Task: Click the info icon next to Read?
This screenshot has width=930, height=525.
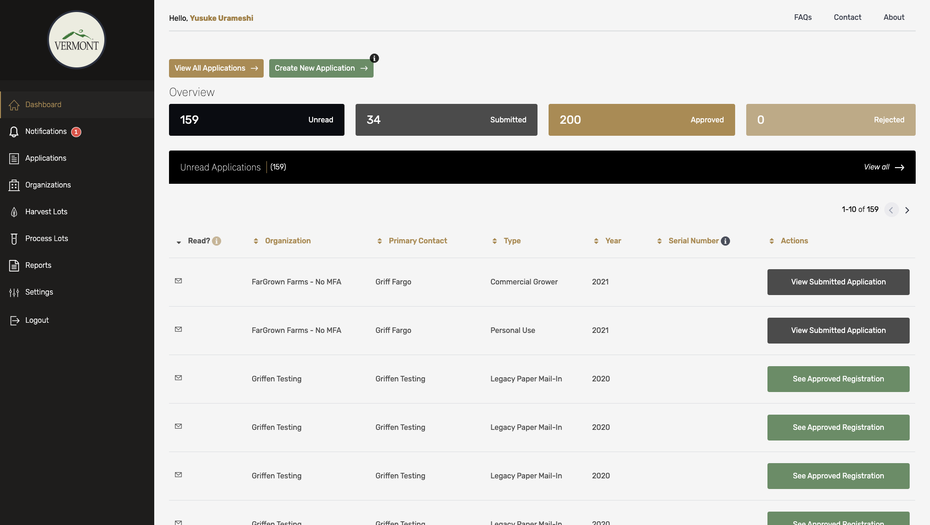Action: 217,241
